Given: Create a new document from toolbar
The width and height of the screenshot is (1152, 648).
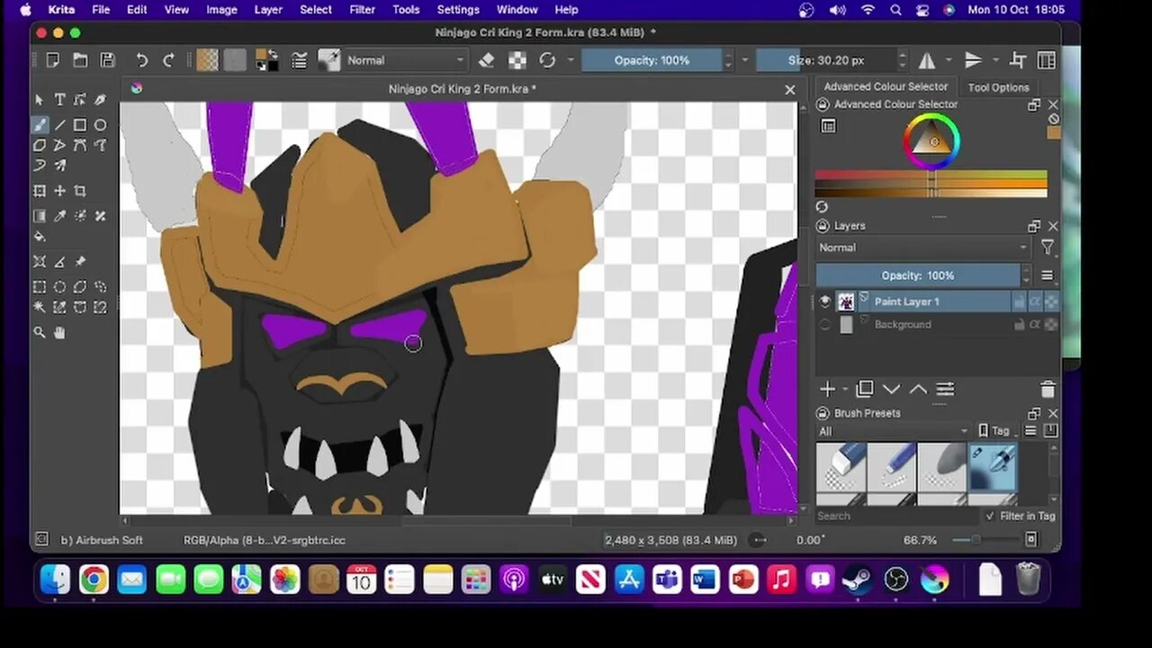Looking at the screenshot, I should pos(53,60).
